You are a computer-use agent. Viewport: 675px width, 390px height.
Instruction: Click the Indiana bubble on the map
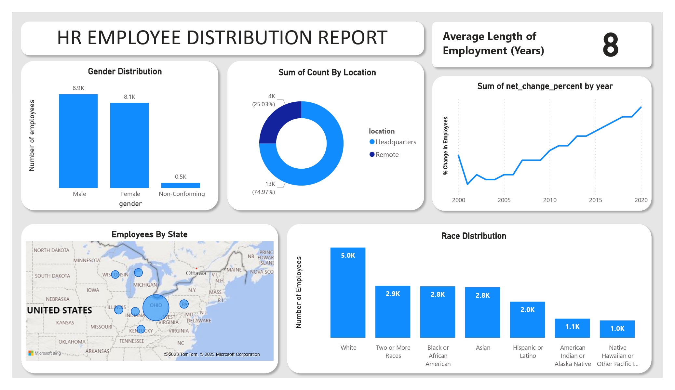pyautogui.click(x=135, y=311)
